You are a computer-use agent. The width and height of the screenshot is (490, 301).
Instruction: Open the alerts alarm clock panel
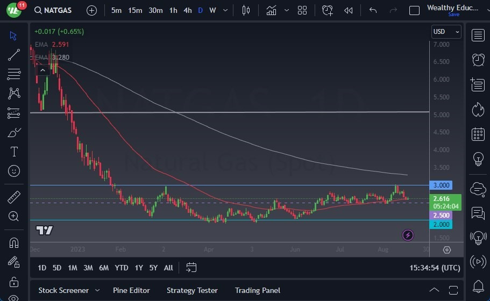(x=478, y=59)
